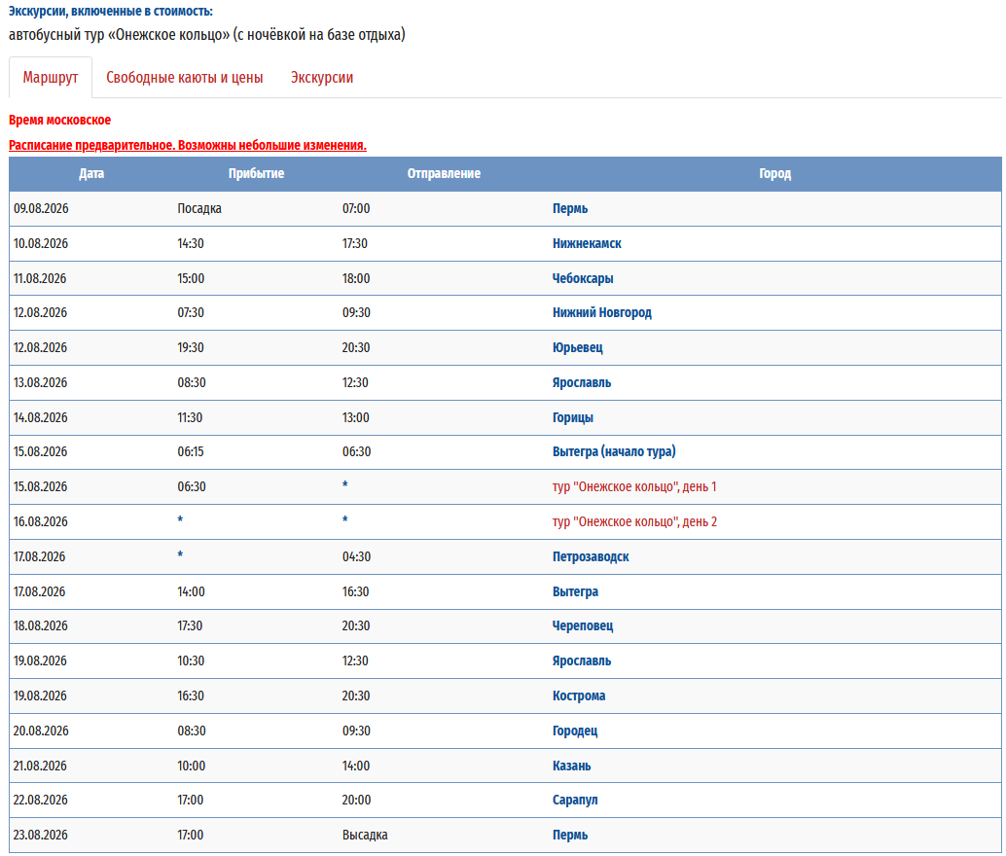Open the Казань city link

[572, 766]
